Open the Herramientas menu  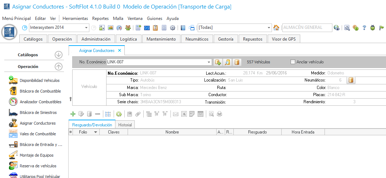pos(75,19)
